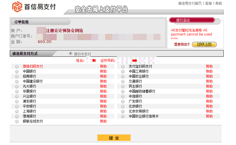Image resolution: width=236 pixels, height=145 pixels.
Task: Open 帮助 link for 平安银行
Action: pos(103,106)
